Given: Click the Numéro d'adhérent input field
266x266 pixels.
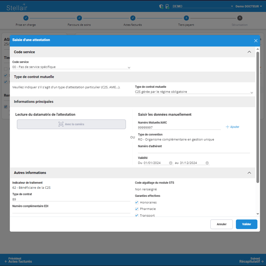Looking at the screenshot, I should pyautogui.click(x=193, y=151).
